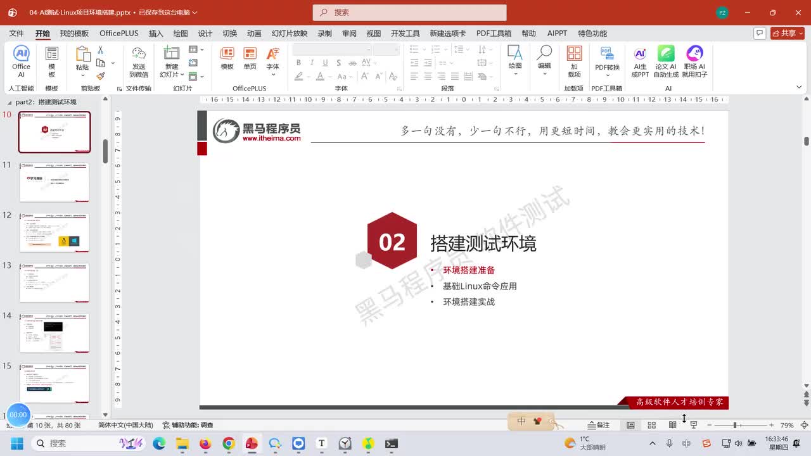Open the Office AI assistant

click(x=21, y=61)
